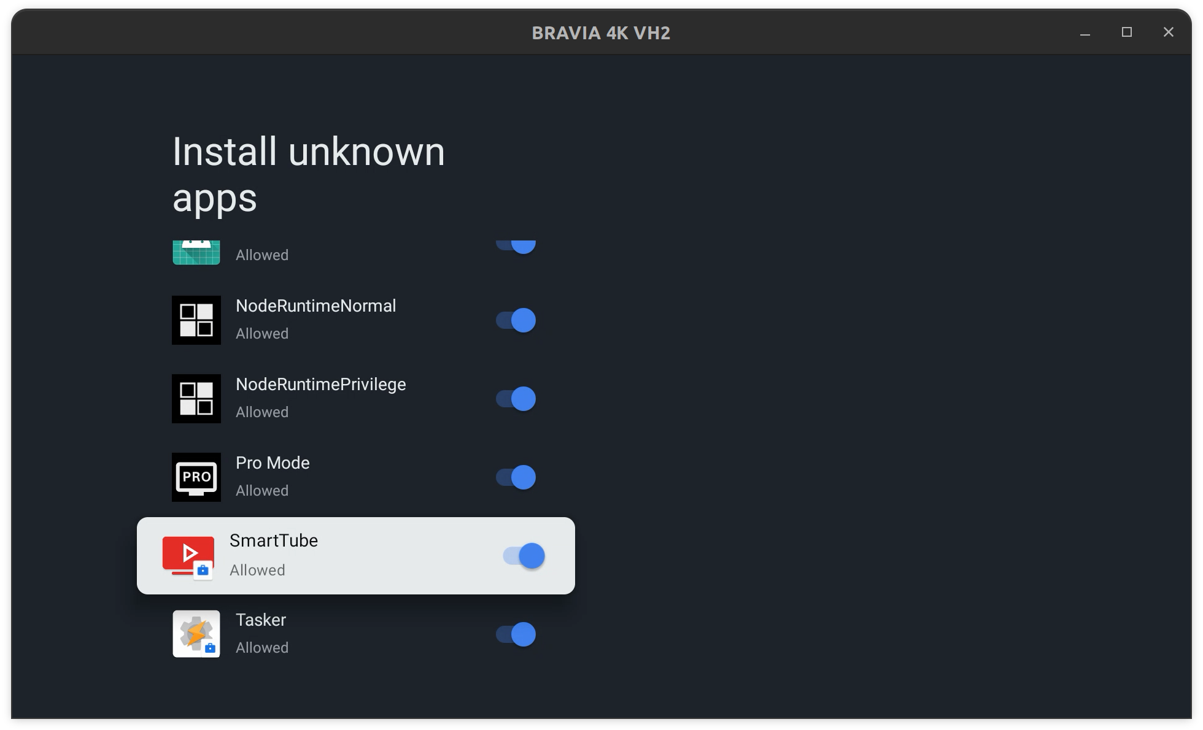The image size is (1203, 730).
Task: Click the work-profile badge on Tasker icon
Action: (x=209, y=648)
